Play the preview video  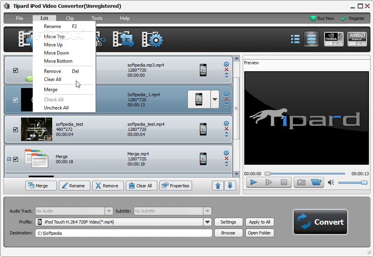coord(254,182)
